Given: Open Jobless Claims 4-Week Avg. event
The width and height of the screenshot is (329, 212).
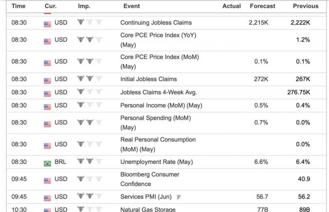Looking at the screenshot, I should pyautogui.click(x=159, y=92).
